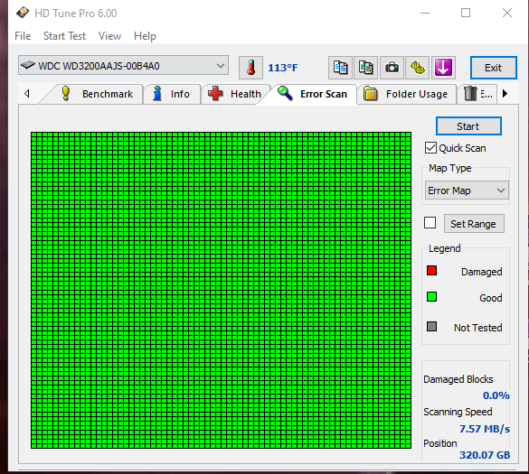Minimize the HD Tune Pro window
The width and height of the screenshot is (529, 474).
coord(425,14)
